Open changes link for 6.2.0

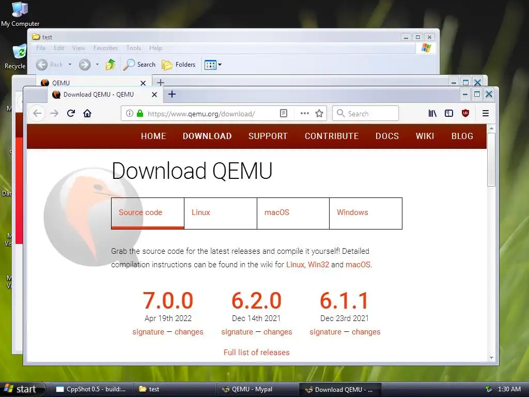[277, 332]
